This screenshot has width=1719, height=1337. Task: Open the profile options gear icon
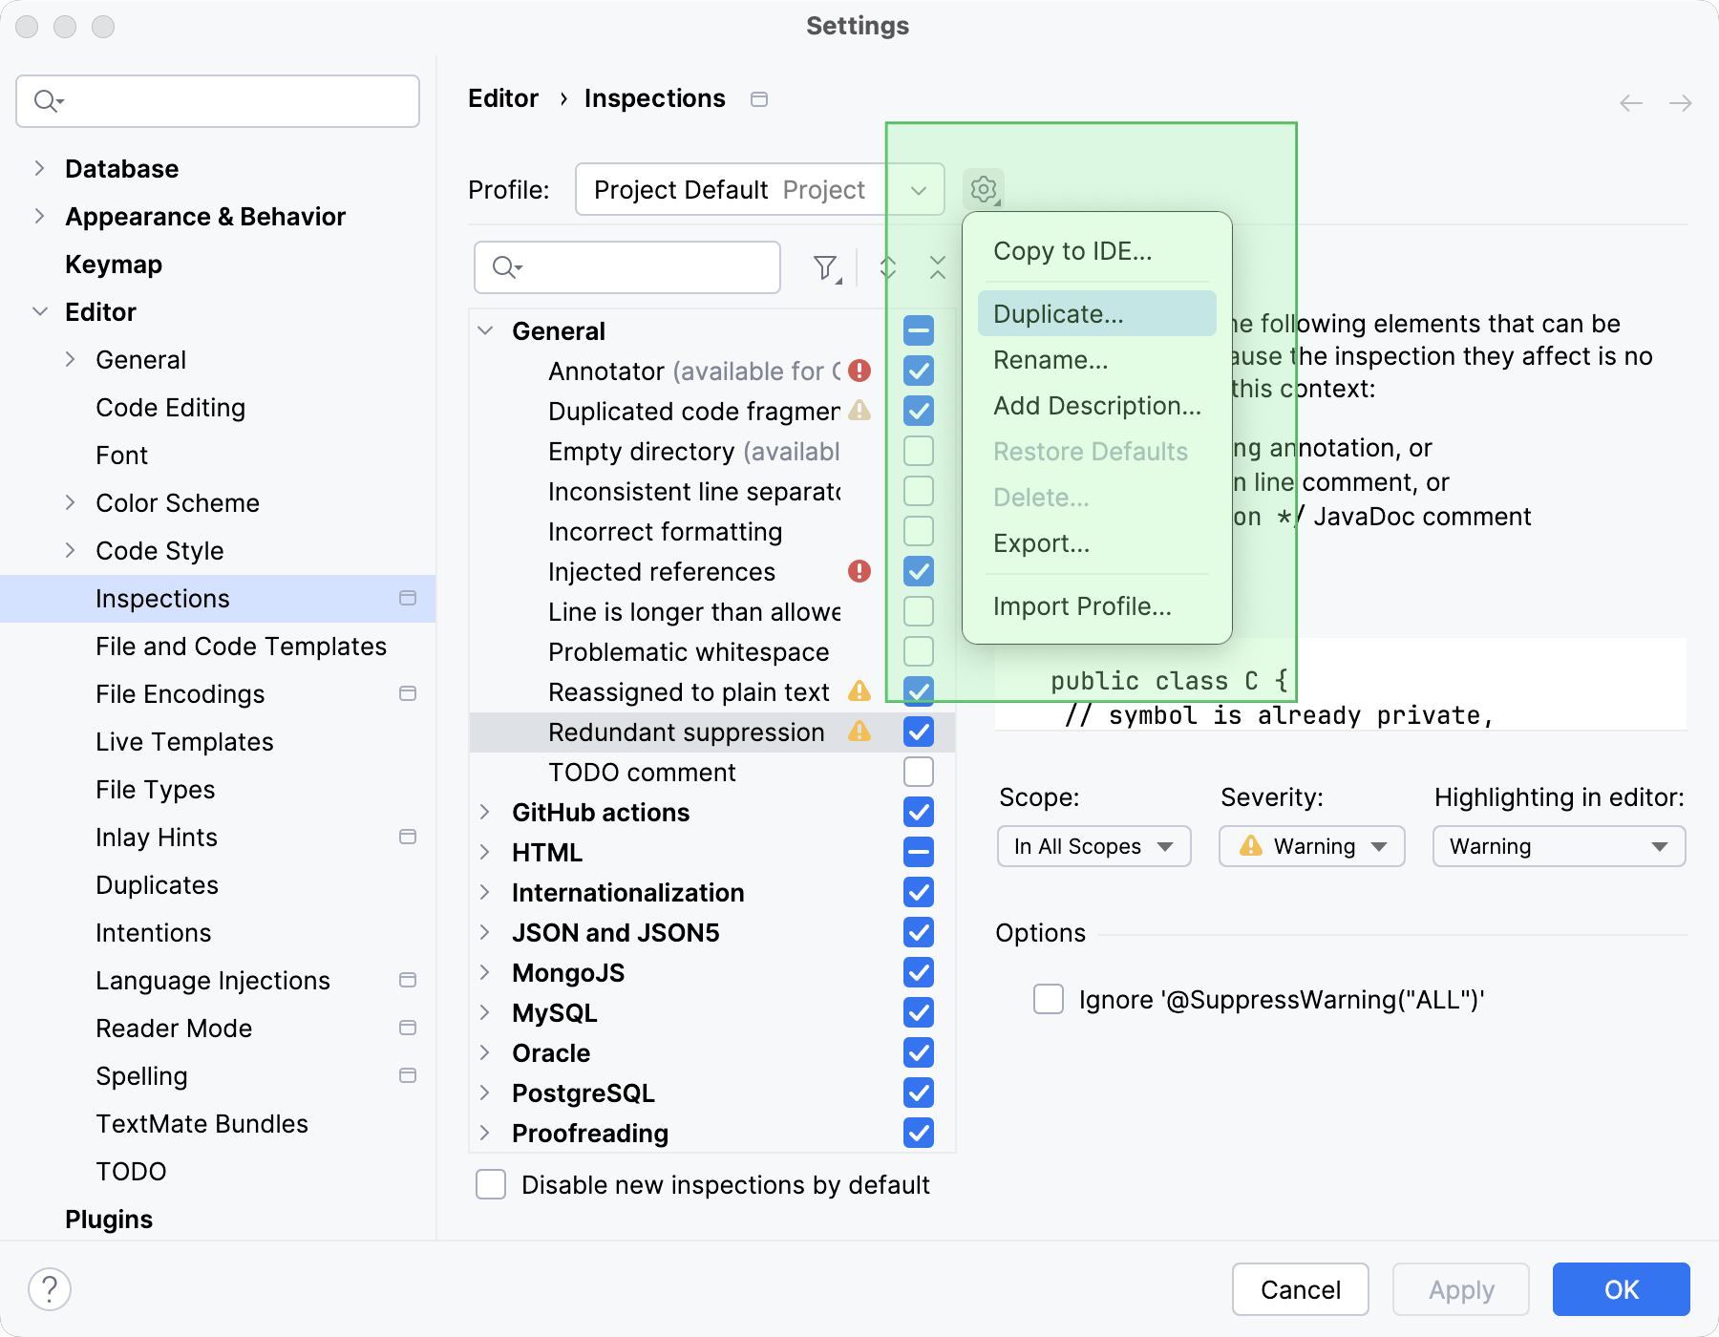pyautogui.click(x=984, y=188)
